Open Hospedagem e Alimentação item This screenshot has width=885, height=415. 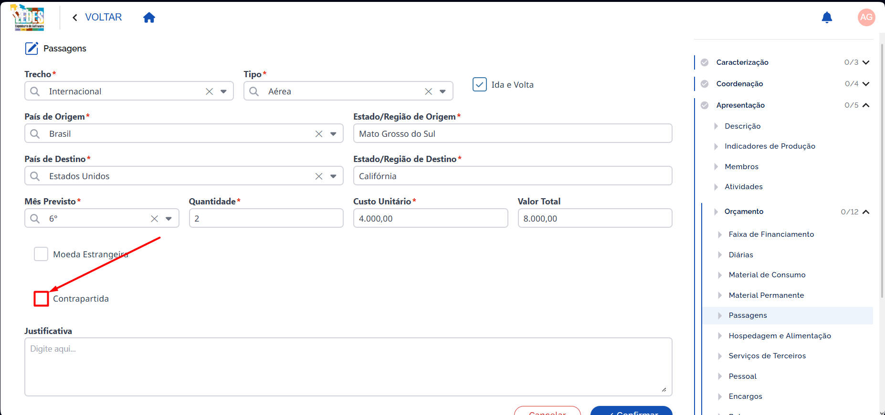pos(780,336)
